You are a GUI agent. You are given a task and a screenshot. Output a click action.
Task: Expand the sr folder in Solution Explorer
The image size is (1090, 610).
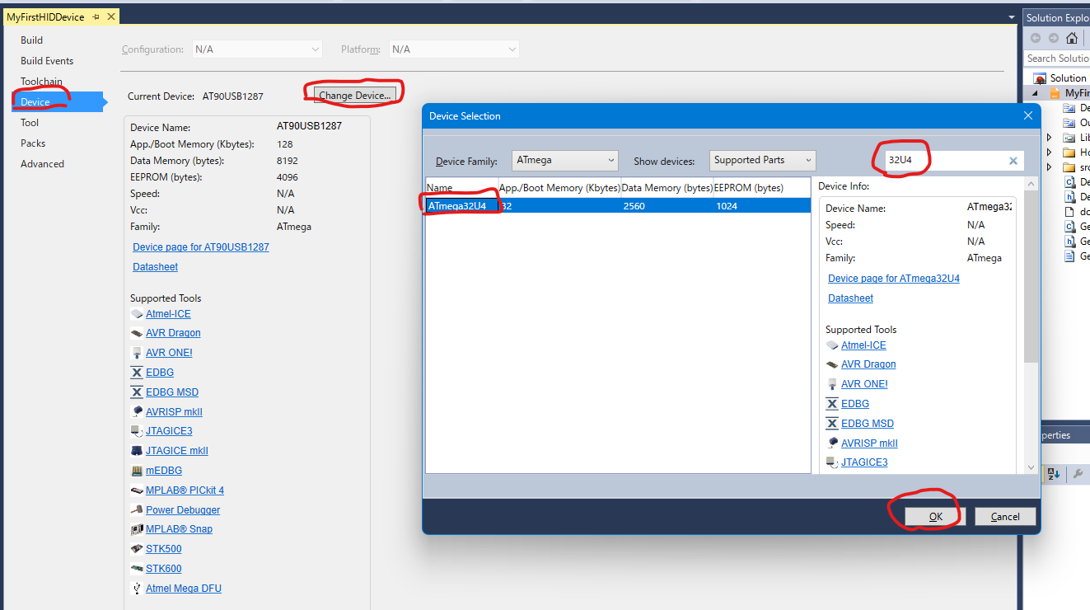[x=1049, y=167]
